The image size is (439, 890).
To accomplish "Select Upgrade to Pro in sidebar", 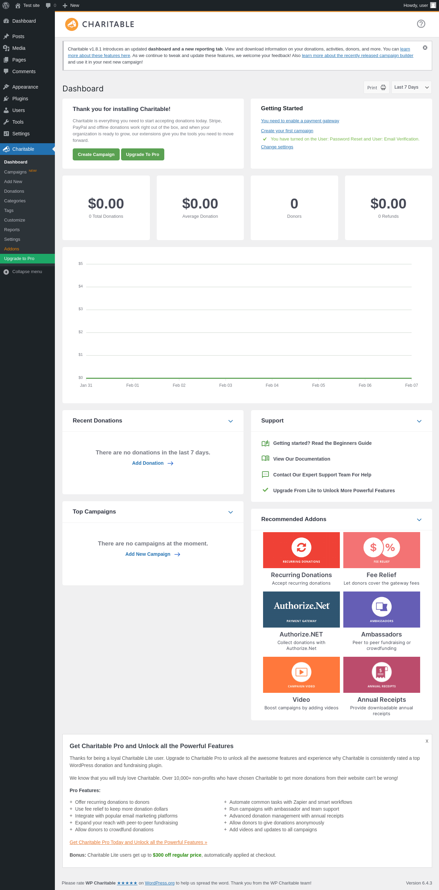I will [27, 259].
